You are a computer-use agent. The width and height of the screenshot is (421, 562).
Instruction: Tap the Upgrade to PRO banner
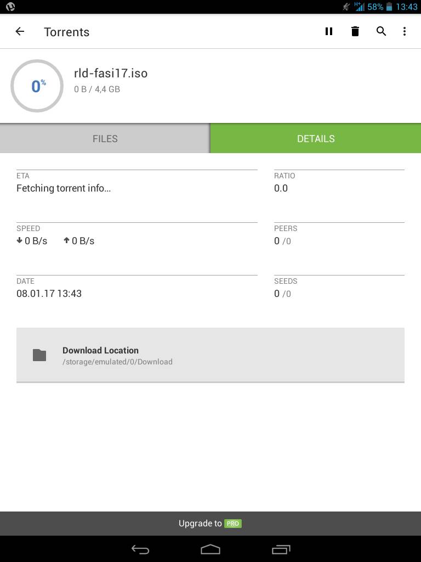210,524
